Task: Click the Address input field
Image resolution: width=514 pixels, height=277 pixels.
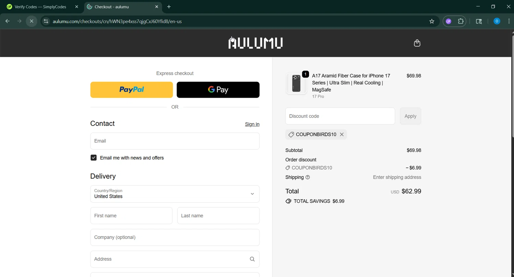Action: (x=175, y=259)
